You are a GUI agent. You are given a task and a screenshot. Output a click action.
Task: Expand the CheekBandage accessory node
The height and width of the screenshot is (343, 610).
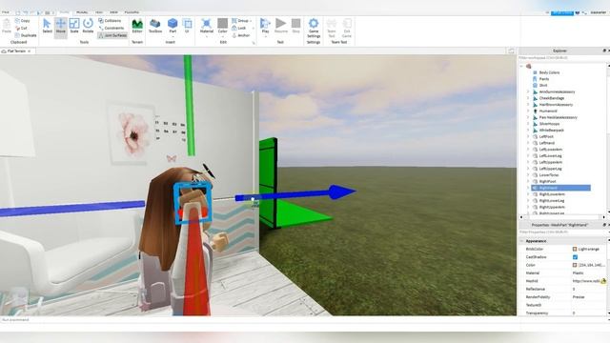click(x=528, y=98)
